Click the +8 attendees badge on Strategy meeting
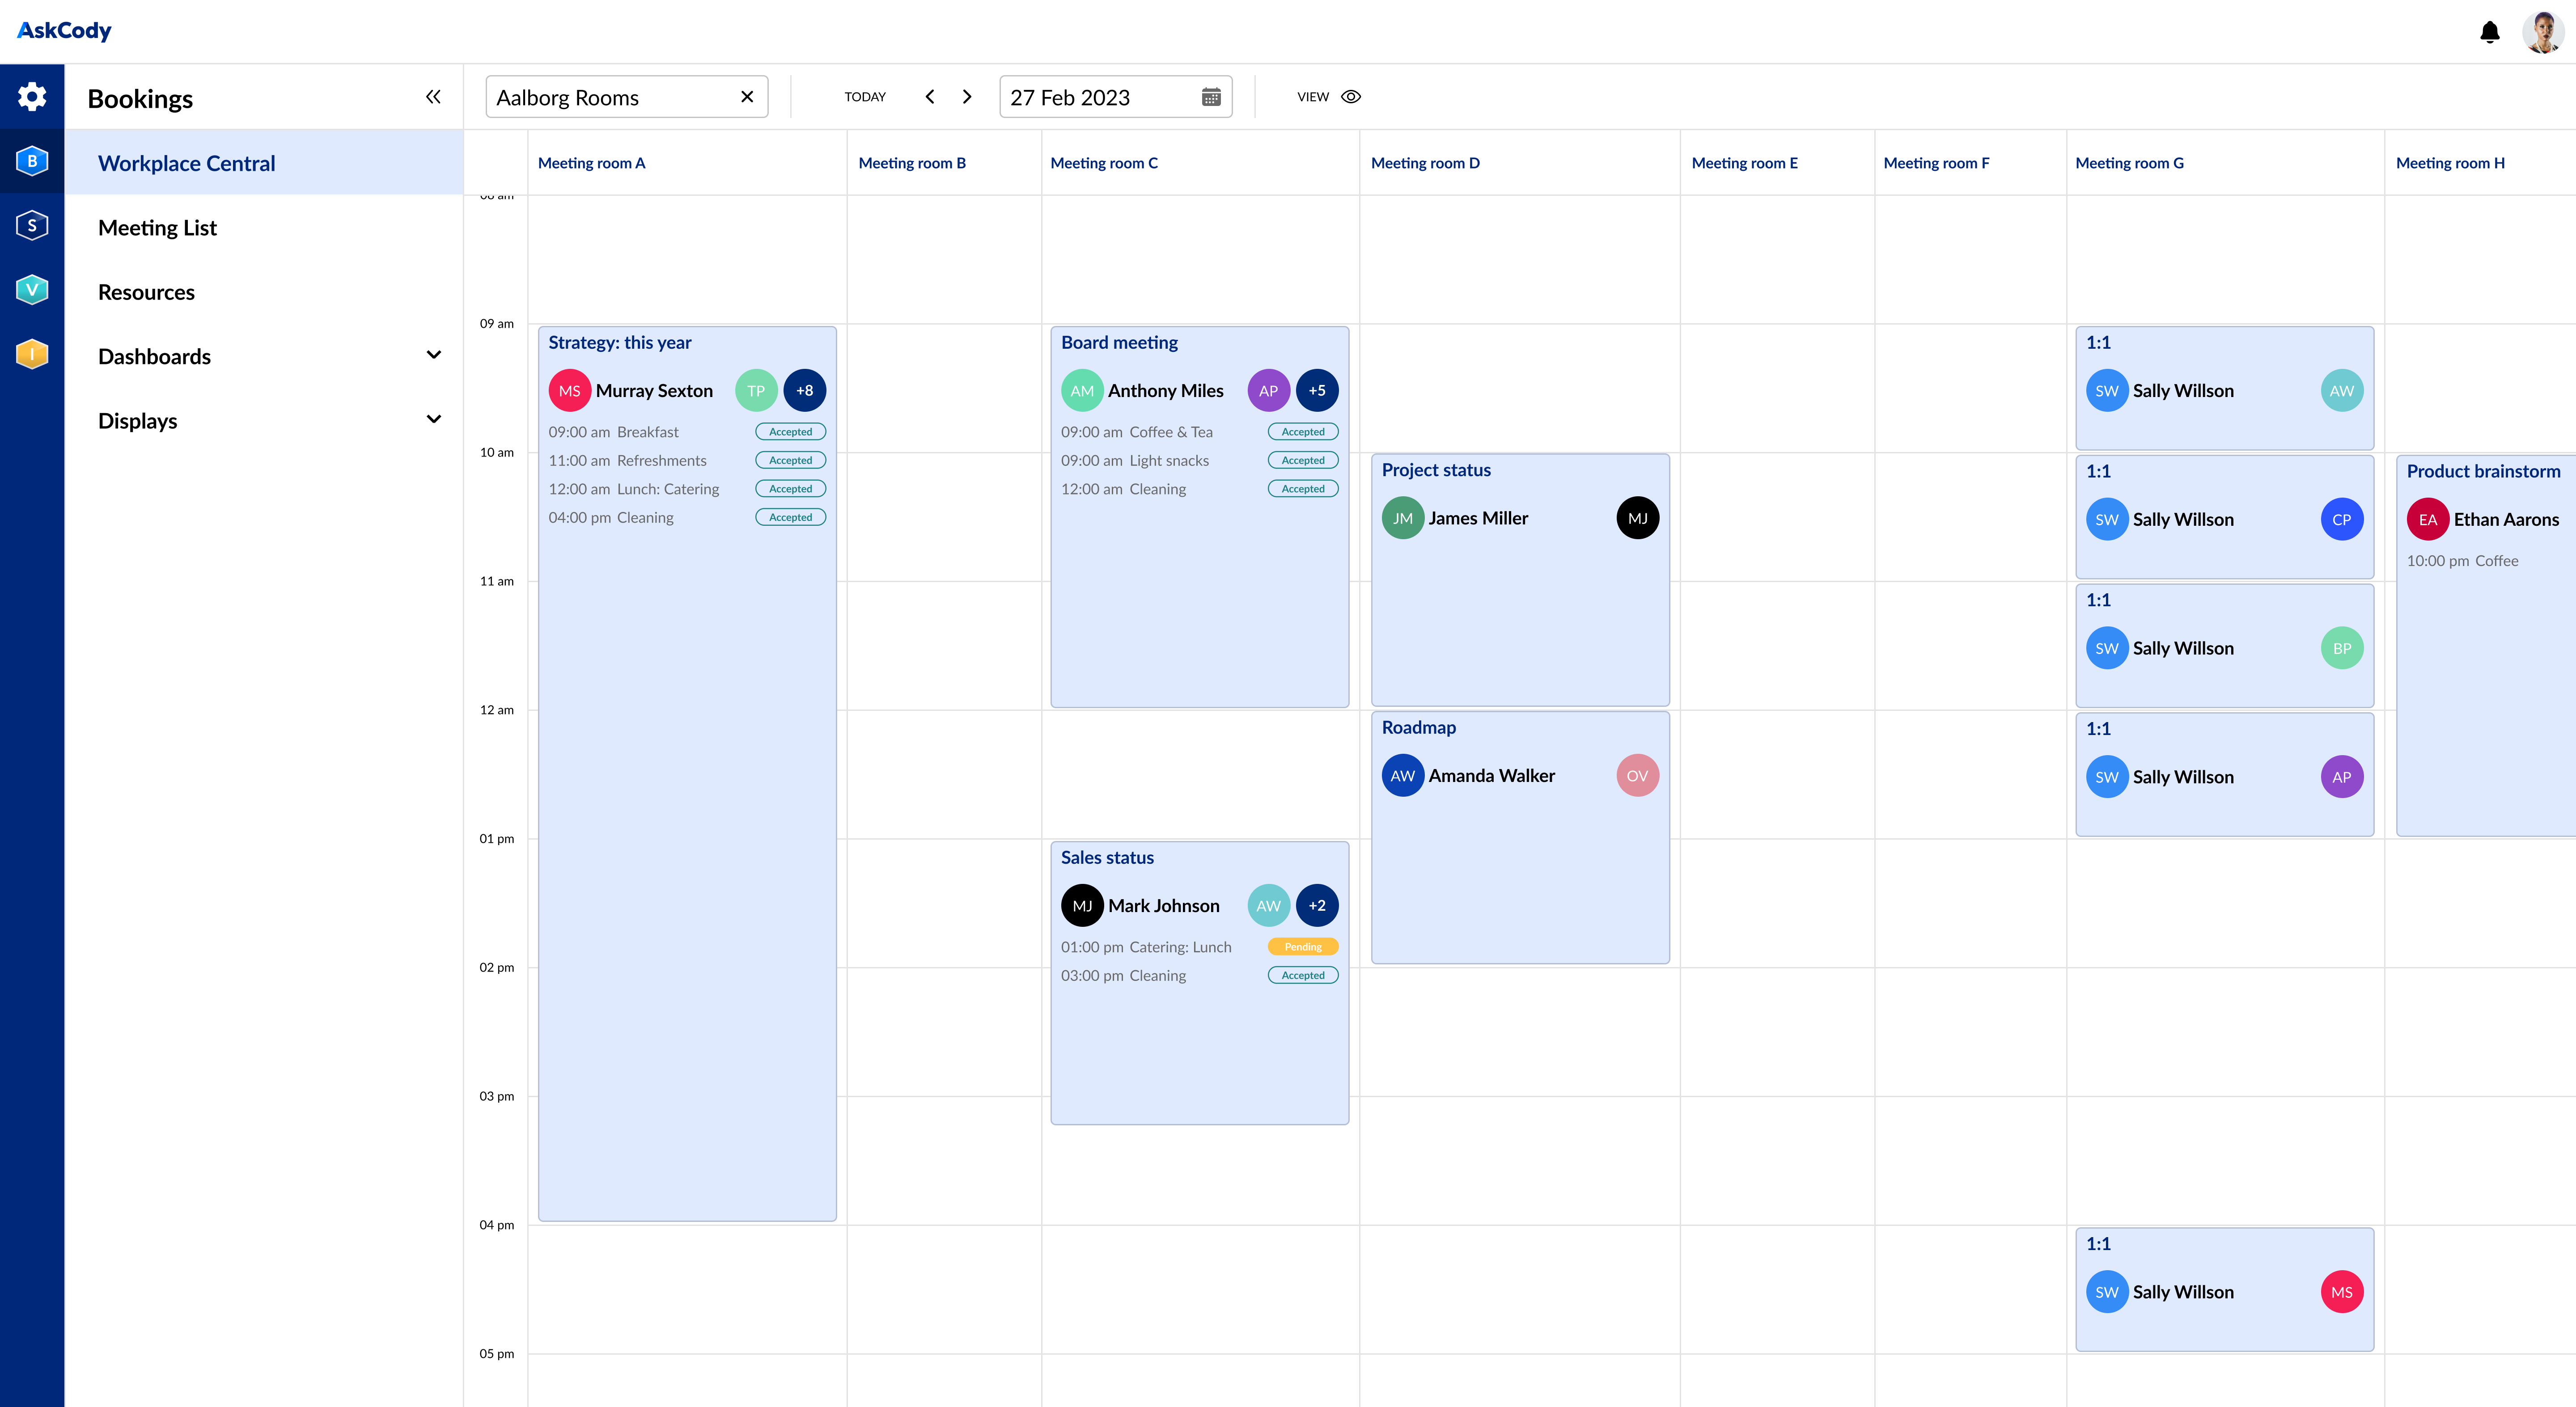Image resolution: width=2576 pixels, height=1407 pixels. [805, 390]
